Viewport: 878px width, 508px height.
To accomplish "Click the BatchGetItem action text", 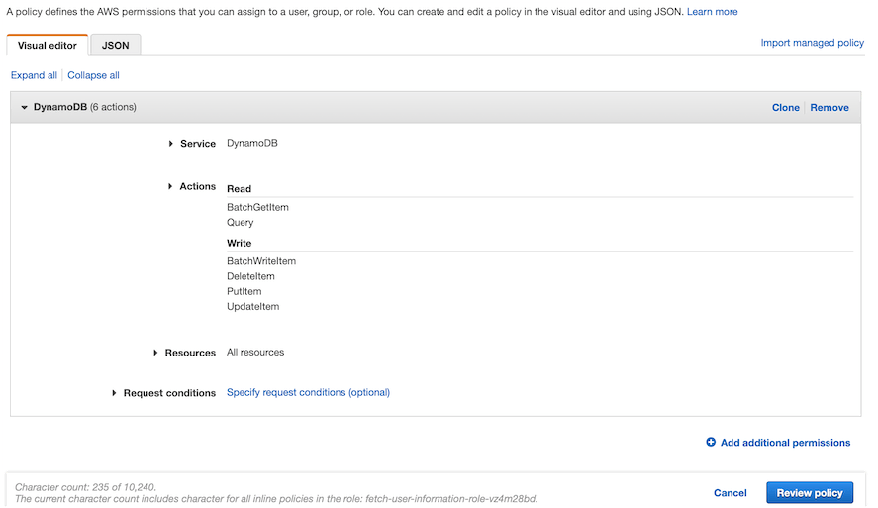I will click(x=257, y=207).
